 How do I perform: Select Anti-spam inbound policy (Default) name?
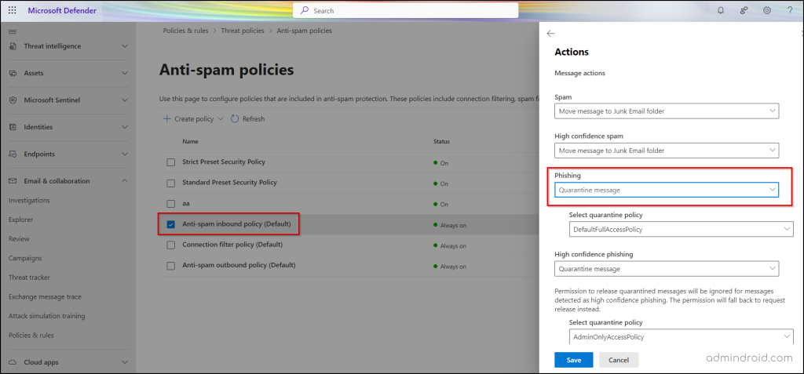click(x=236, y=224)
